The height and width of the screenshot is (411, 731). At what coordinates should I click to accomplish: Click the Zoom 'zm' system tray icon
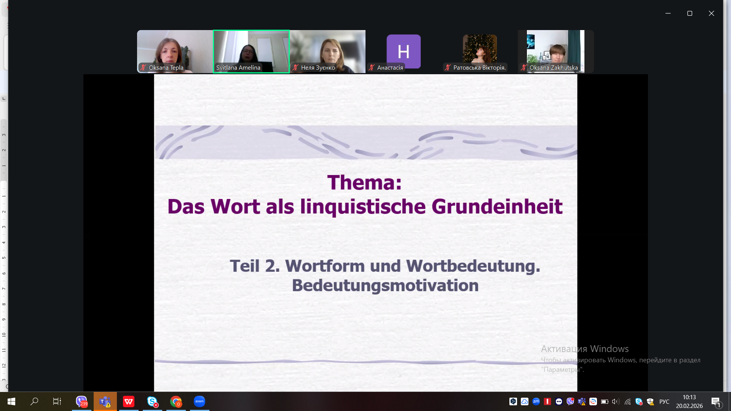click(x=536, y=401)
